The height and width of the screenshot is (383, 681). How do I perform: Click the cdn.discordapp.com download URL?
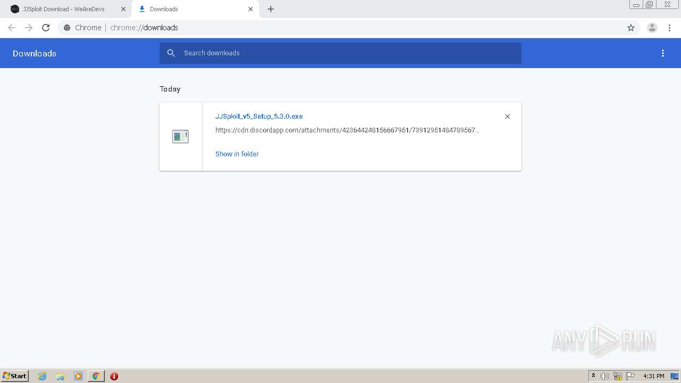(347, 130)
